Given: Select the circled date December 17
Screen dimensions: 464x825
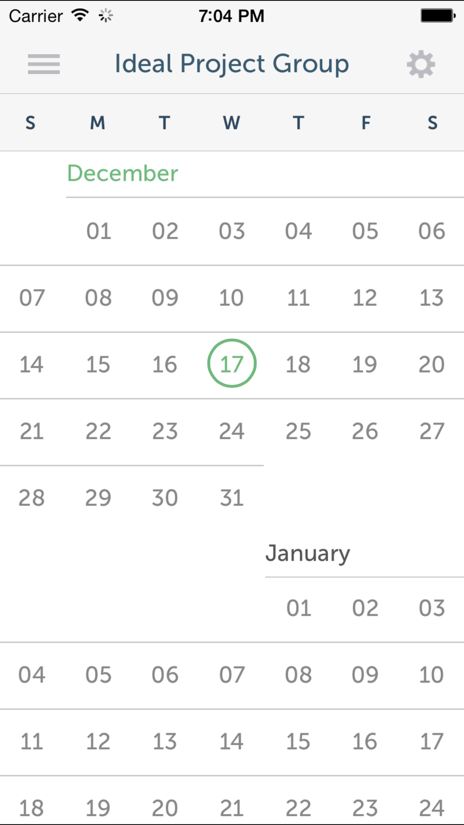Looking at the screenshot, I should [232, 364].
